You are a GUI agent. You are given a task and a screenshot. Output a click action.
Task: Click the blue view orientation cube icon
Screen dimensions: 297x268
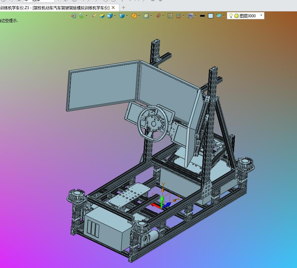(x=122, y=16)
